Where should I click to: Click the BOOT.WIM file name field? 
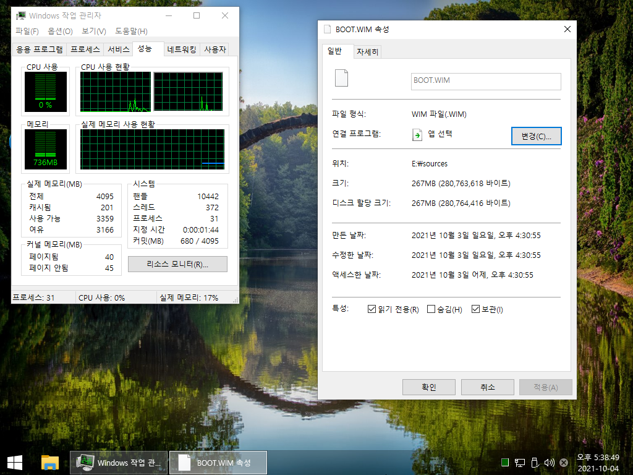tap(486, 81)
